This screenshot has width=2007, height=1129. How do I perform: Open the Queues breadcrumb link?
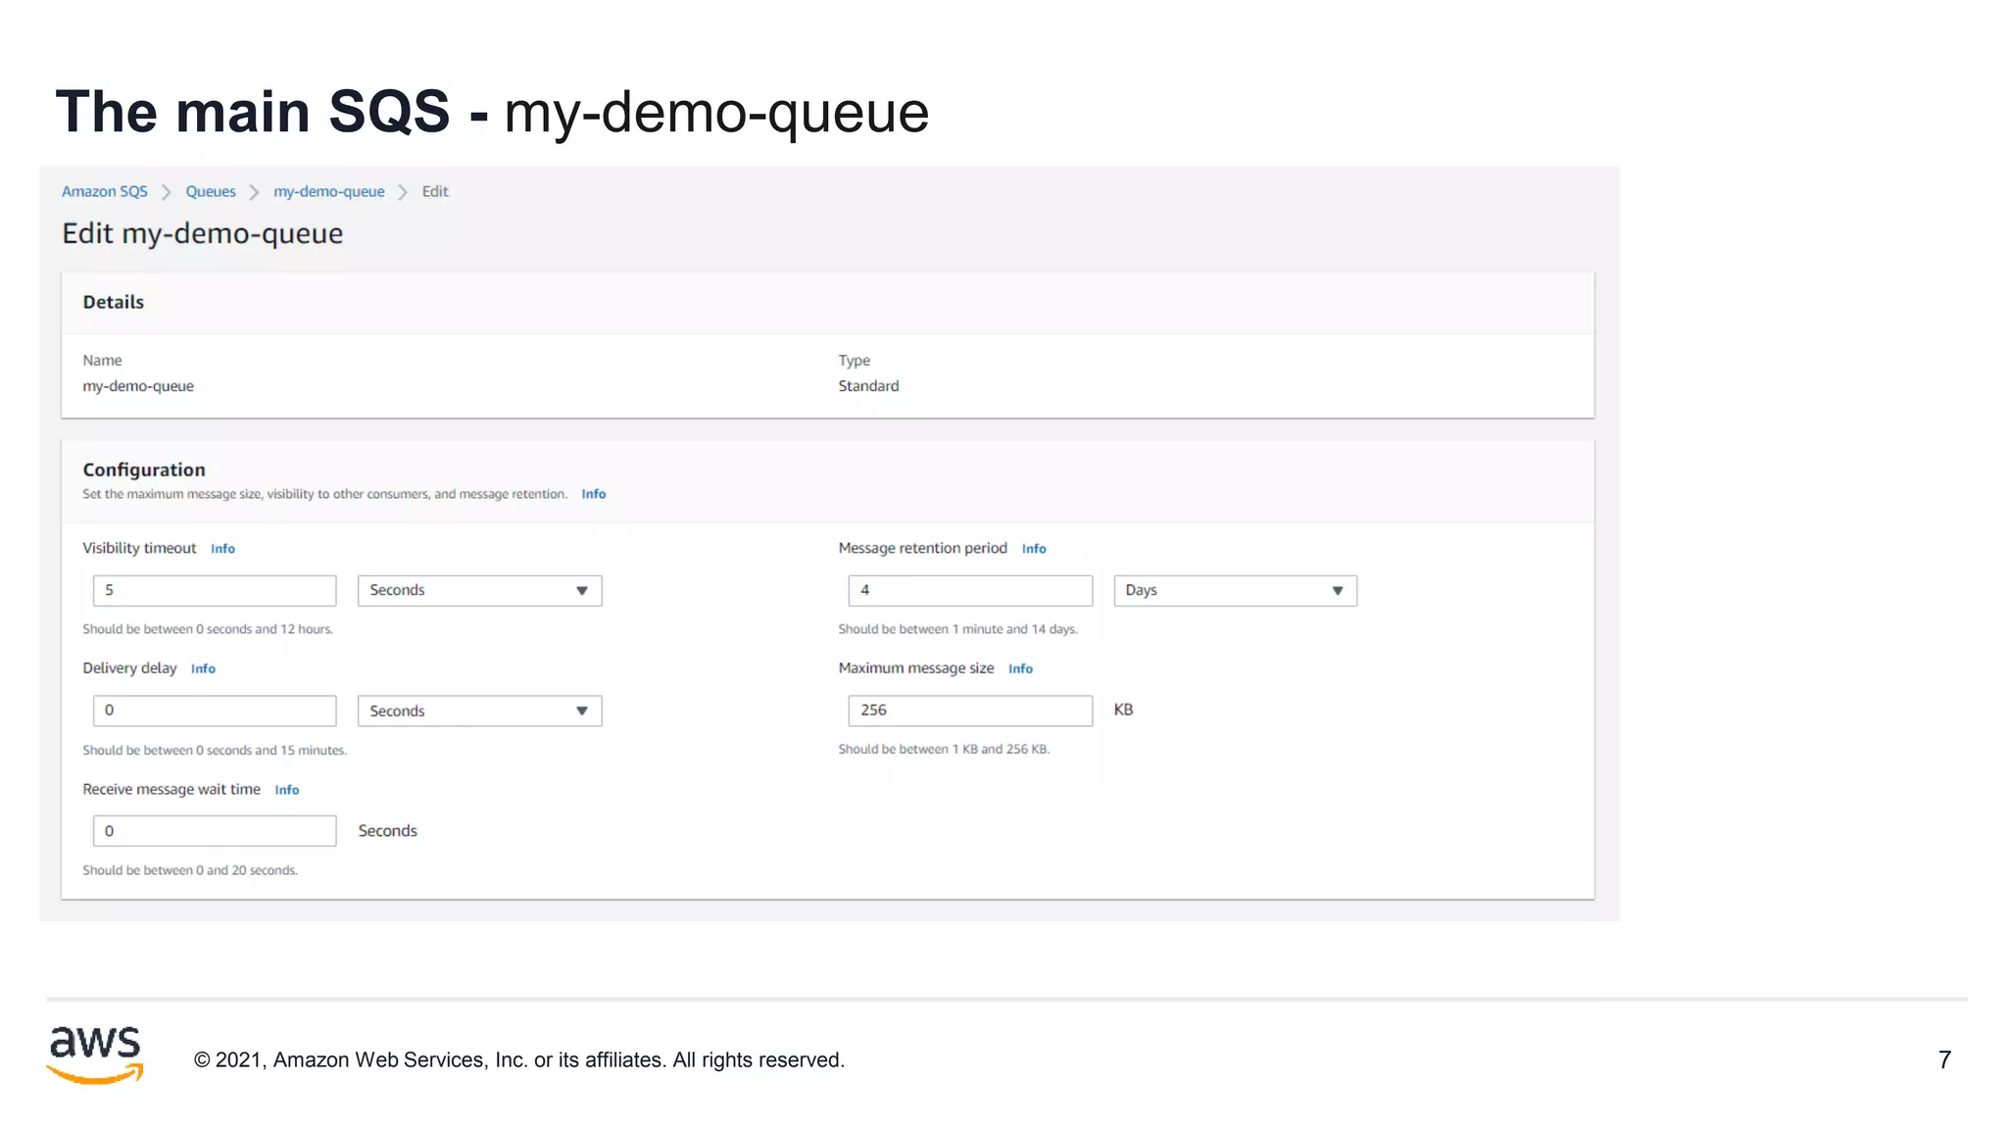point(211,191)
